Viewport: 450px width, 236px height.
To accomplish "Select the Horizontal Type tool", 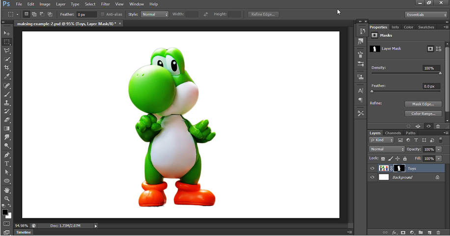I will pos(7,164).
